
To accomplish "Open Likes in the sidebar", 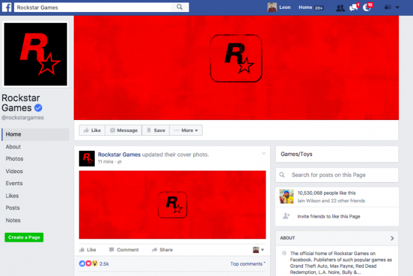I will point(12,196).
